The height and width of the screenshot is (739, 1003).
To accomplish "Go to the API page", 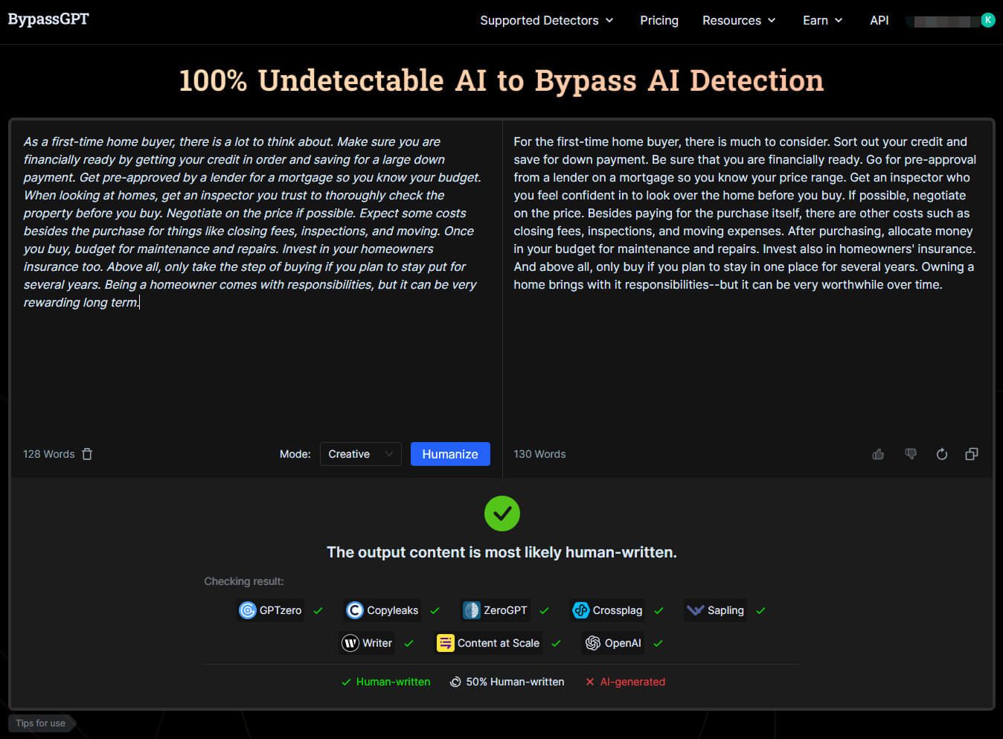I will (x=879, y=20).
